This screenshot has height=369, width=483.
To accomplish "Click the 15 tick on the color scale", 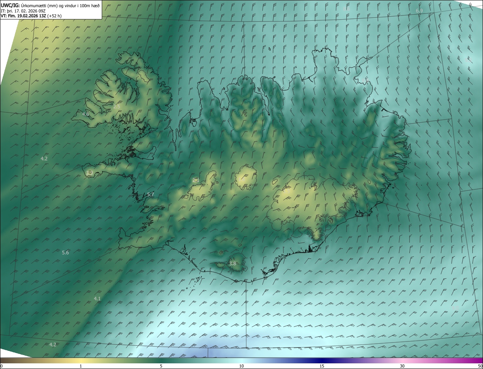I will 322,366.
